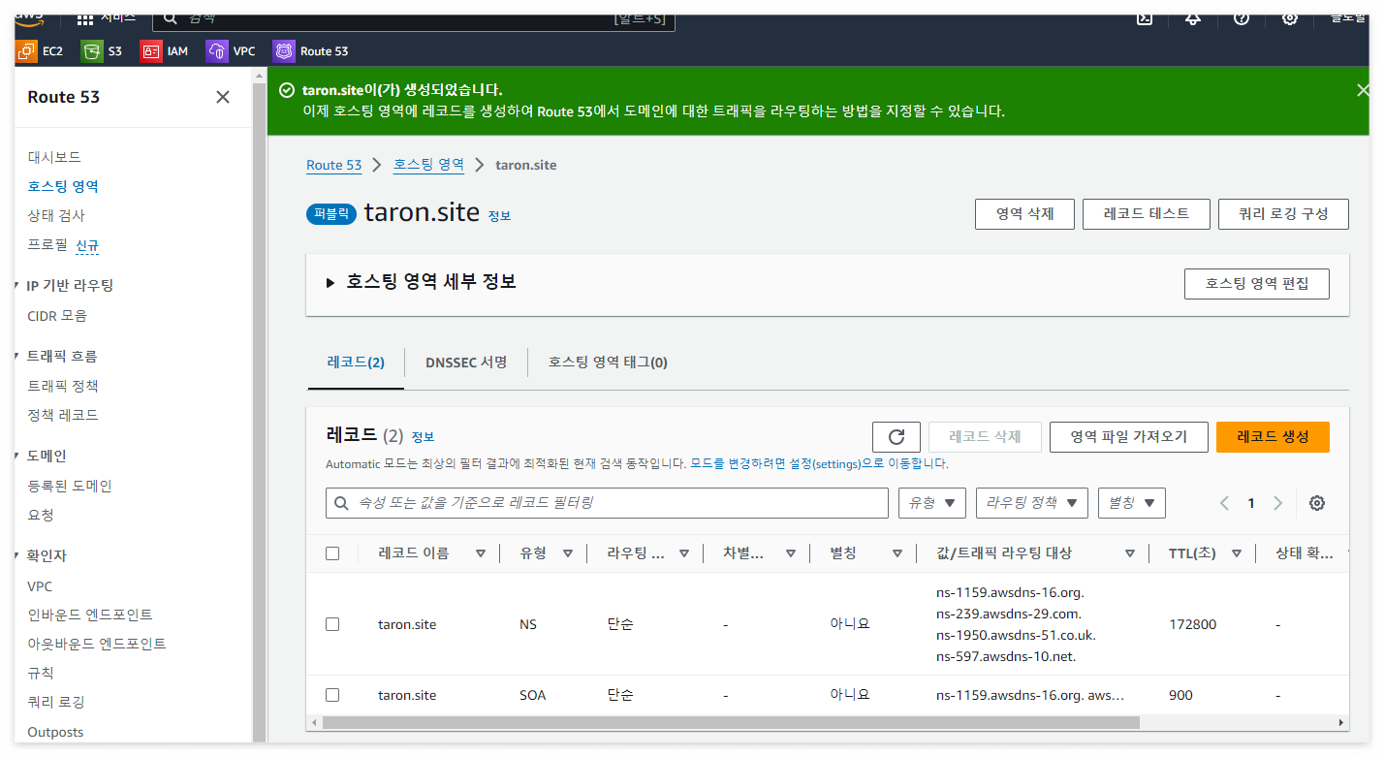This screenshot has width=1384, height=757.
Task: Open the S3 service shortcut
Action: (x=103, y=51)
